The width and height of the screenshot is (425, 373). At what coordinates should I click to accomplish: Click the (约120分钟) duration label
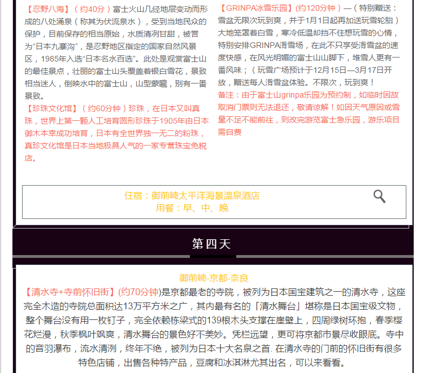pos(316,9)
